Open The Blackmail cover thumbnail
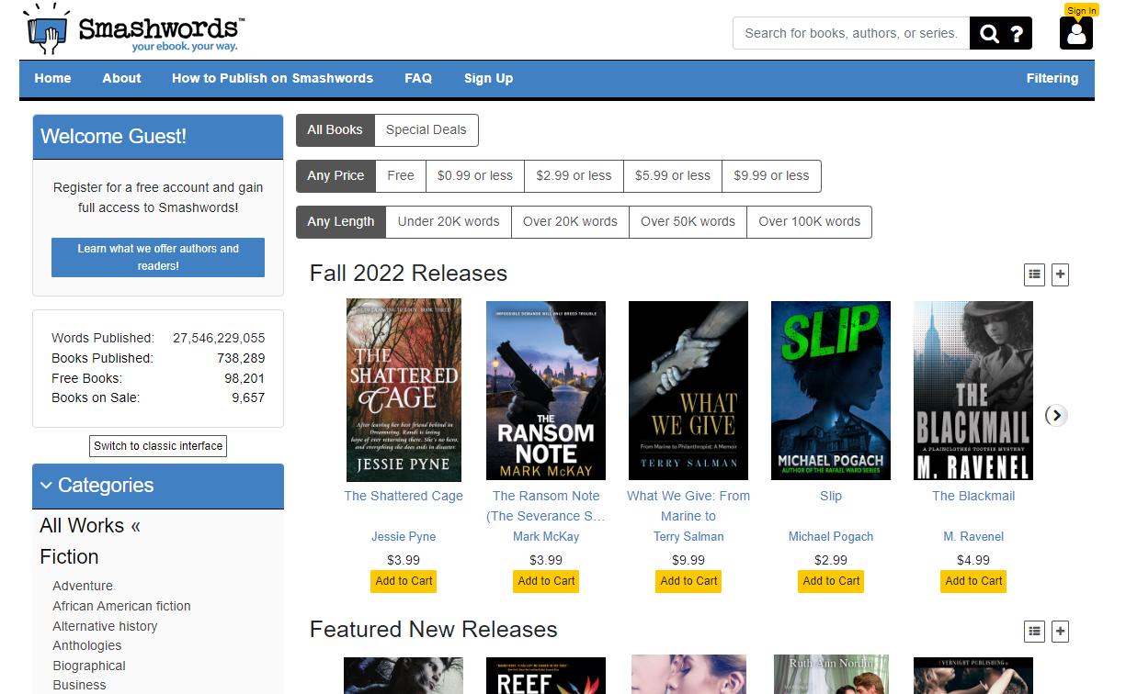 [973, 390]
